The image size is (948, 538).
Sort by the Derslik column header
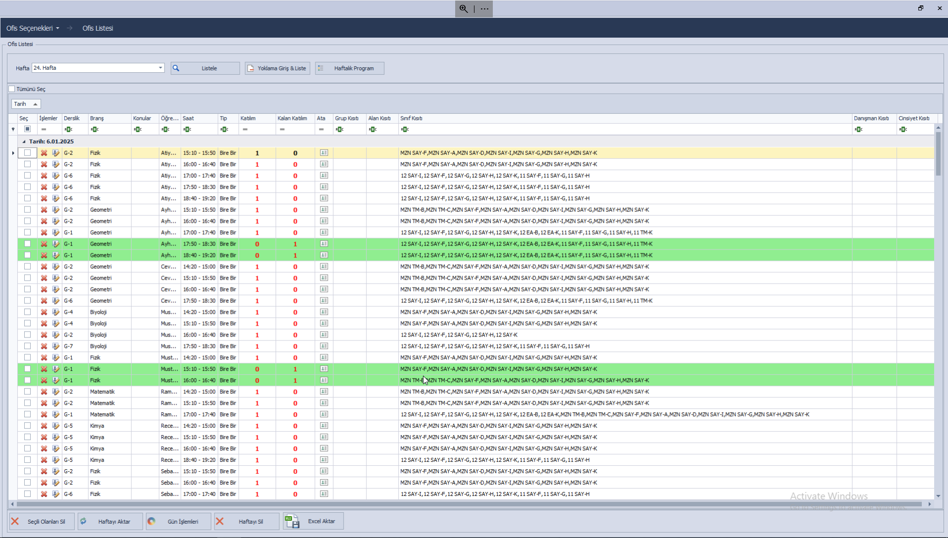pyautogui.click(x=75, y=118)
